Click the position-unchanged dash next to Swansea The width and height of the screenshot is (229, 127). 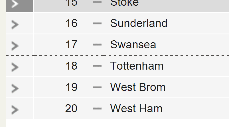point(97,45)
